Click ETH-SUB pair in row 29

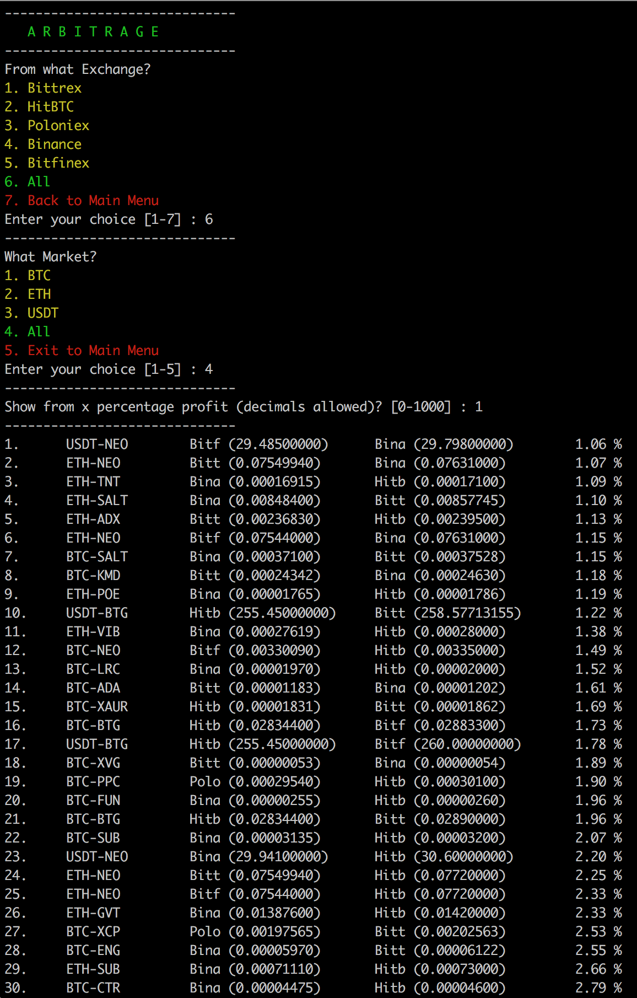[x=93, y=969]
